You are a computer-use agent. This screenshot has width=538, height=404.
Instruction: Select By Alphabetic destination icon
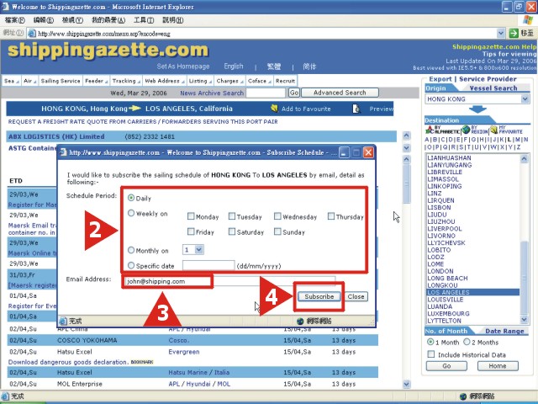[x=442, y=130]
